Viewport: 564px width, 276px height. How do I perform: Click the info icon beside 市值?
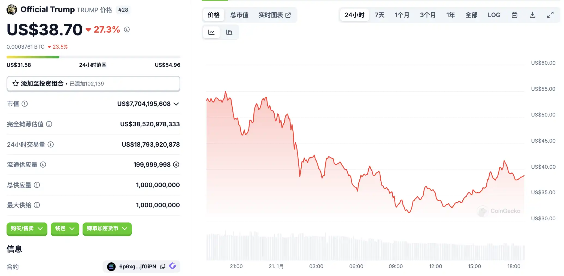(x=25, y=104)
